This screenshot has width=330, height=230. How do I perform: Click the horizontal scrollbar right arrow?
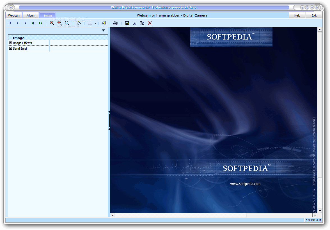[x=315, y=215]
